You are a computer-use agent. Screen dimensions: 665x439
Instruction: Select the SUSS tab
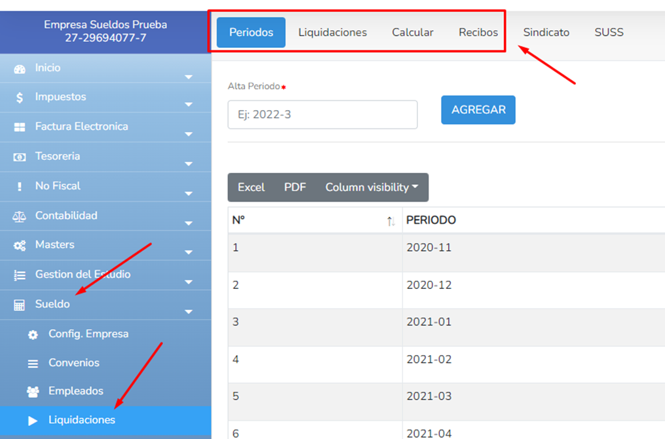609,32
